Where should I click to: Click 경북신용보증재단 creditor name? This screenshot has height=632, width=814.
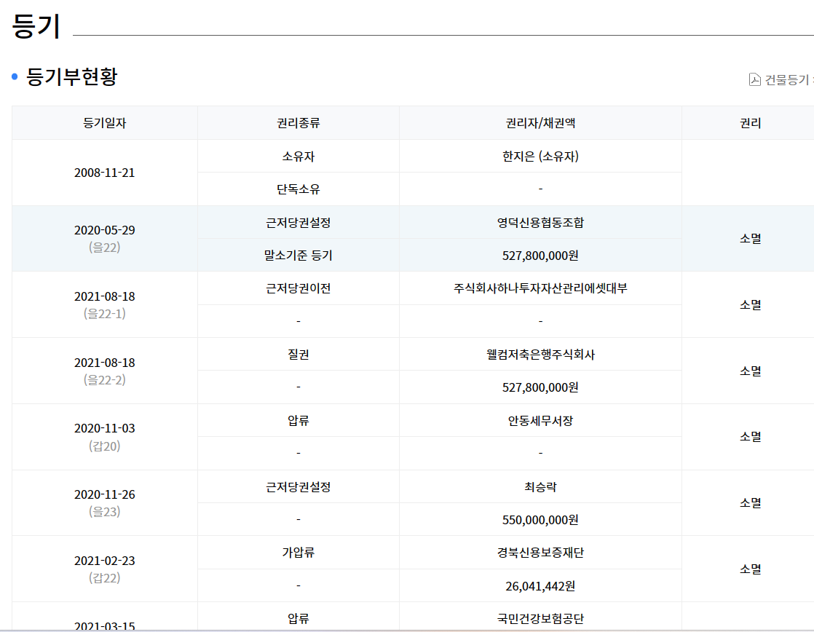(x=540, y=552)
